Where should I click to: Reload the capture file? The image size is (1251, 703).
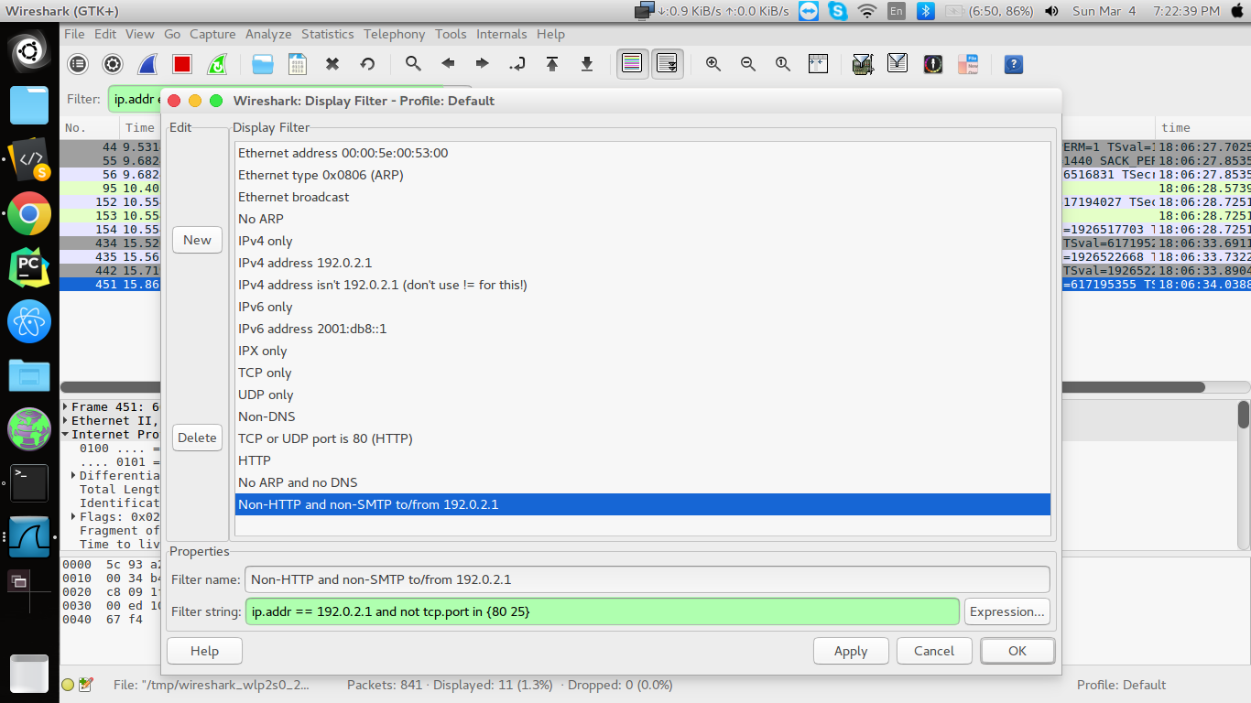click(x=367, y=64)
